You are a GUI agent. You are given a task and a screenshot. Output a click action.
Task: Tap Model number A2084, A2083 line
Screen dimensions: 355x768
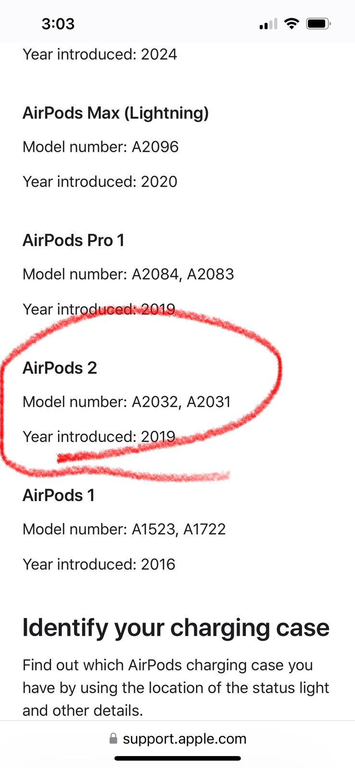tap(128, 274)
